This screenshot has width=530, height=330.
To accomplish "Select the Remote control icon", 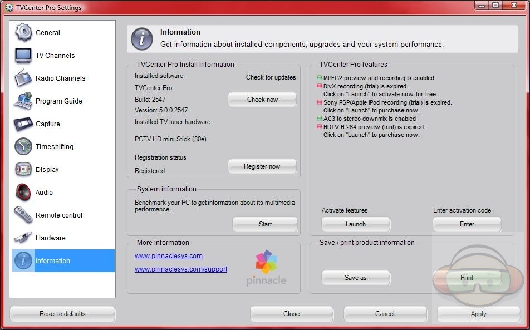I will pyautogui.click(x=23, y=215).
